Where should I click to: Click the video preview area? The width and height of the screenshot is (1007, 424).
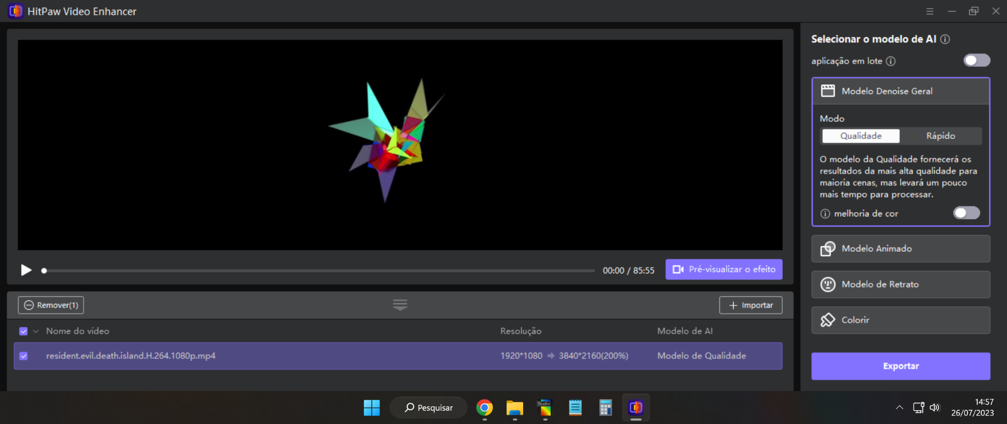pos(400,145)
